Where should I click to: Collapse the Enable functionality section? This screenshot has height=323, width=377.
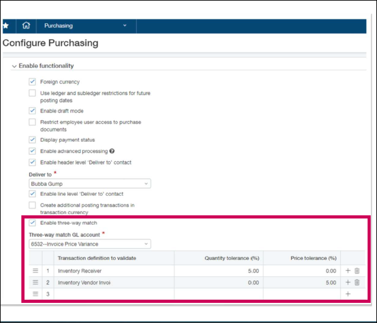coord(14,66)
